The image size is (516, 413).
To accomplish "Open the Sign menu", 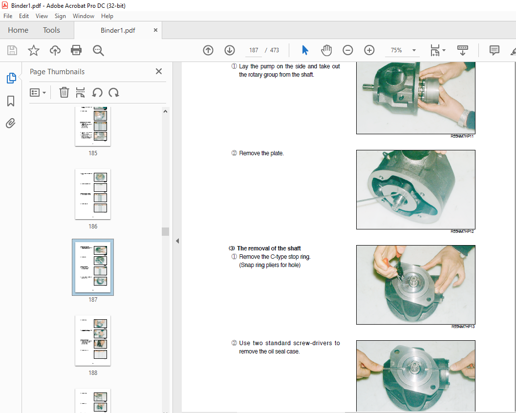I will (60, 16).
